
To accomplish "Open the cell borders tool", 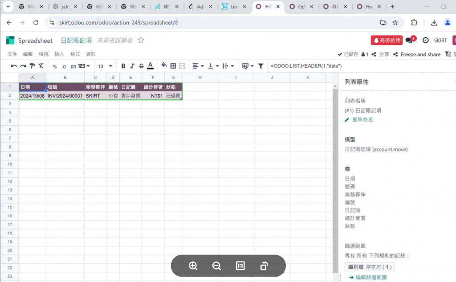I will click(x=173, y=66).
